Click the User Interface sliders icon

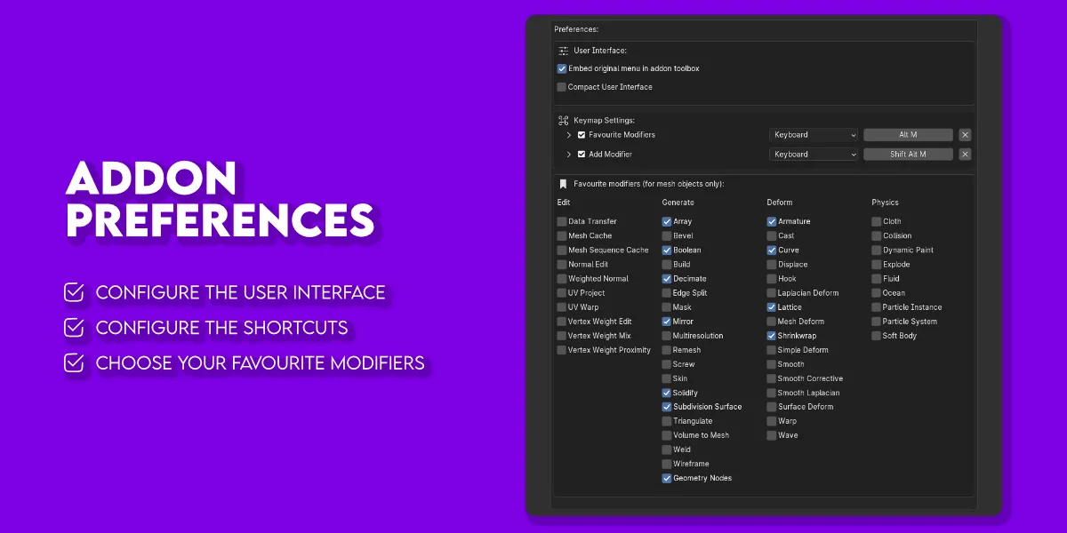point(563,51)
